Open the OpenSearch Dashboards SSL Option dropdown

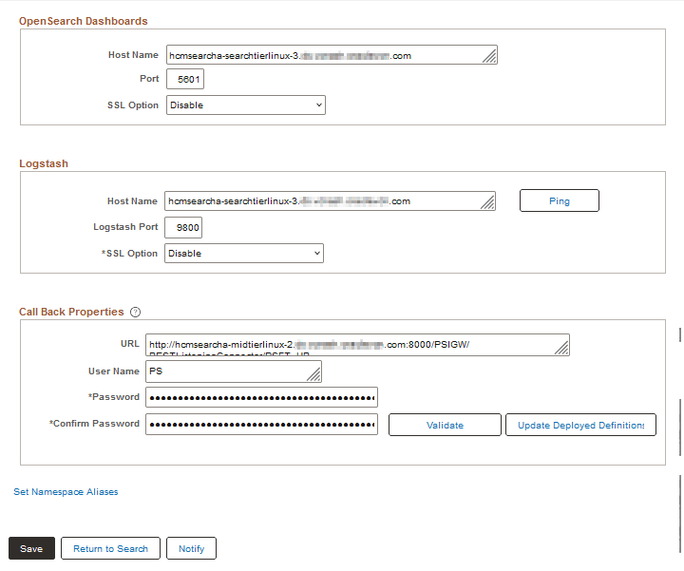click(245, 105)
